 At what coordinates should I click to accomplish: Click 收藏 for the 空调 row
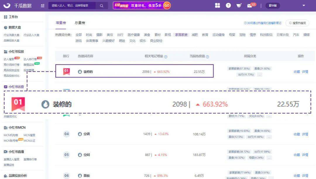pos(297,134)
